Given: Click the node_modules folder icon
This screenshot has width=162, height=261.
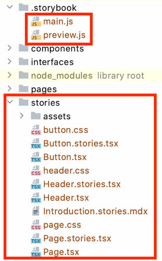Looking at the screenshot, I should [x=24, y=76].
